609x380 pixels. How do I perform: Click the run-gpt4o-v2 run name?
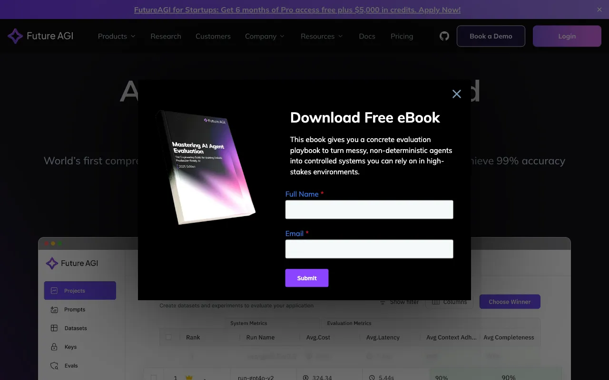(x=256, y=378)
